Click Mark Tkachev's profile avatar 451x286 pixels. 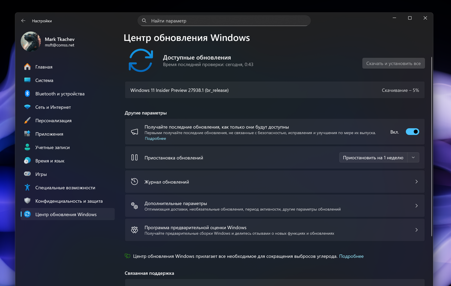coord(30,41)
